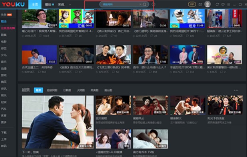
Task: Open 转码 in the sidebar
Action: point(4,146)
